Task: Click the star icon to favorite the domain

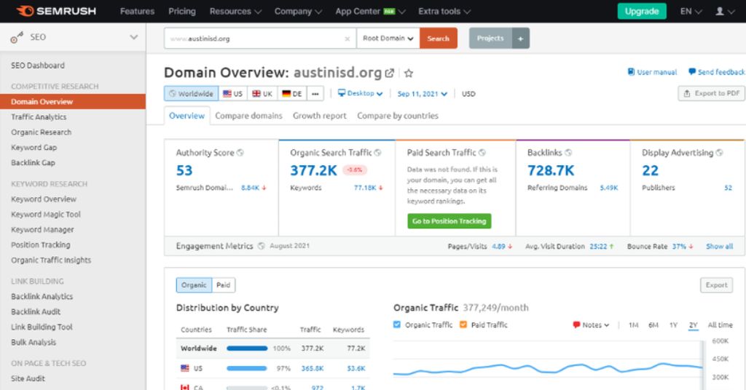Action: pyautogui.click(x=408, y=73)
